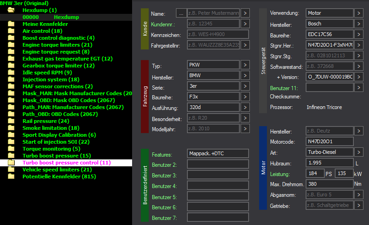Viewport: 369px width, 225px height.
Task: Select Mask_OBD Mask OBD Codes entry
Action: click(69, 100)
